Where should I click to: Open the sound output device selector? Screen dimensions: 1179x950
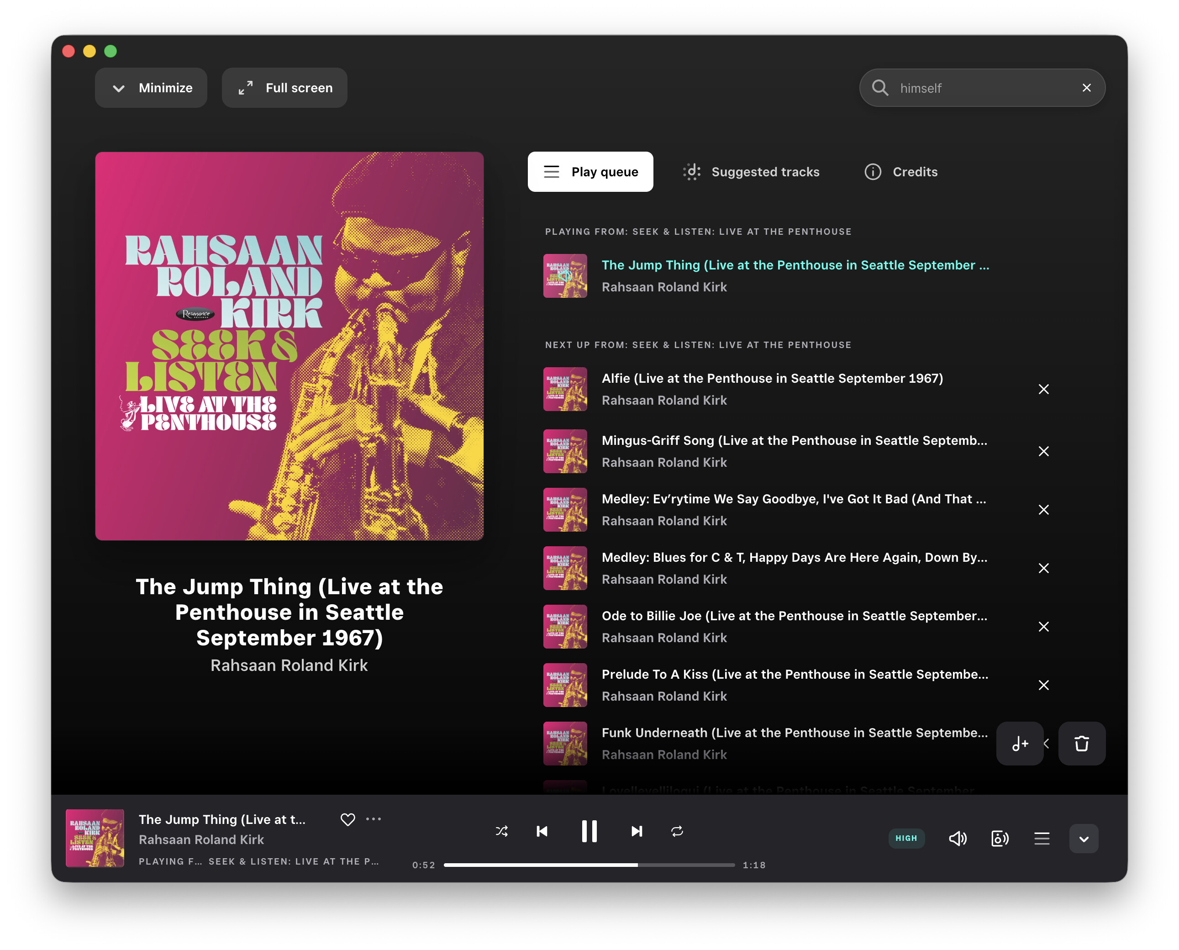click(x=1000, y=838)
